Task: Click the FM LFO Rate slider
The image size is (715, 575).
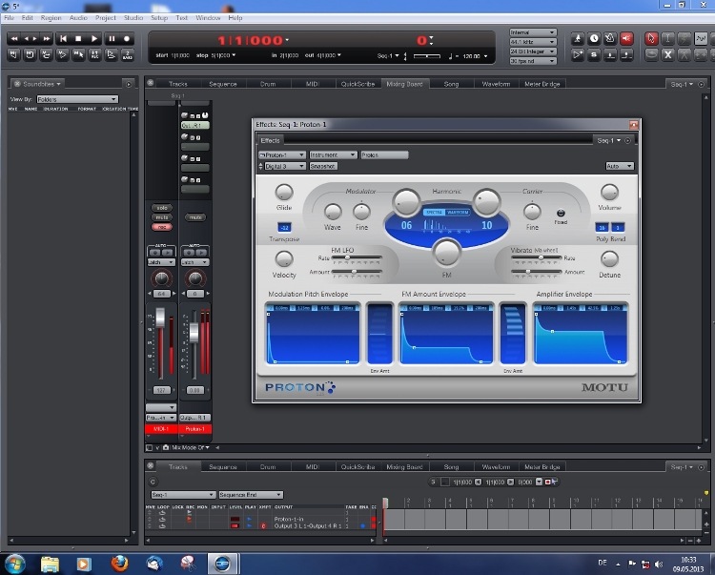Action: [x=357, y=257]
